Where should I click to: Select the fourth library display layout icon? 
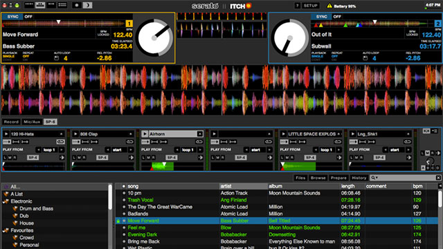pos(62,5)
